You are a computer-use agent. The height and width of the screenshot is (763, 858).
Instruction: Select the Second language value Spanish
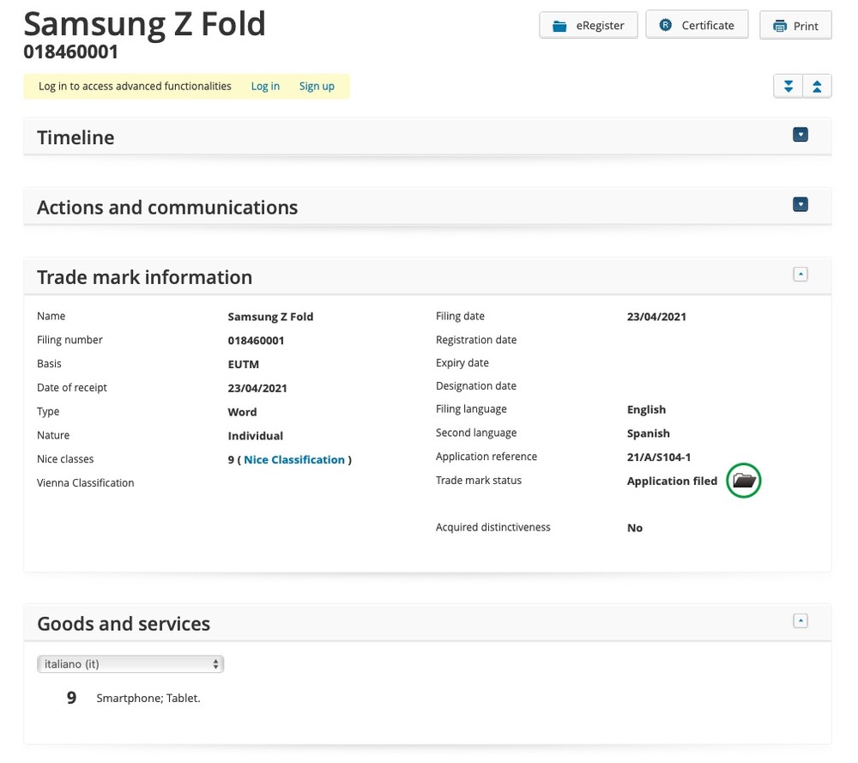coord(649,433)
